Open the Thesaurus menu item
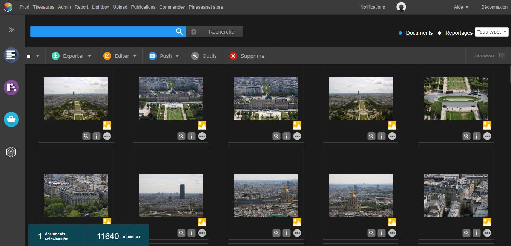Screen dimensions: 511x246 43,7
